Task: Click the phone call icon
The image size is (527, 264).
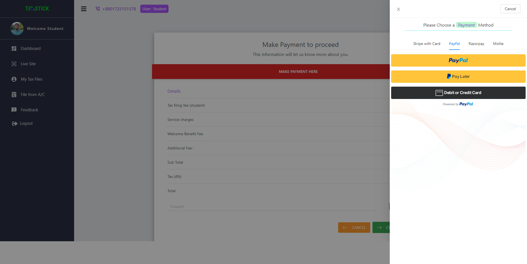Action: click(98, 9)
